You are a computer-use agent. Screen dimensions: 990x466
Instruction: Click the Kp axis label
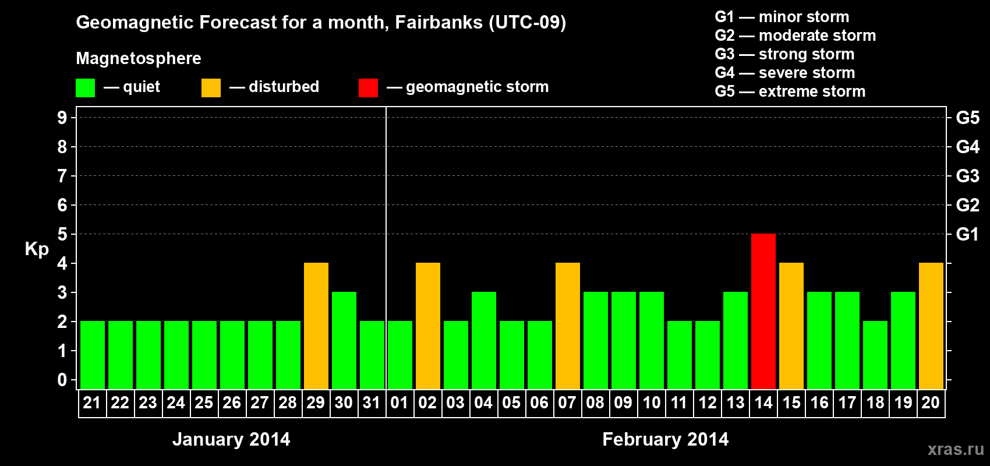(x=37, y=249)
